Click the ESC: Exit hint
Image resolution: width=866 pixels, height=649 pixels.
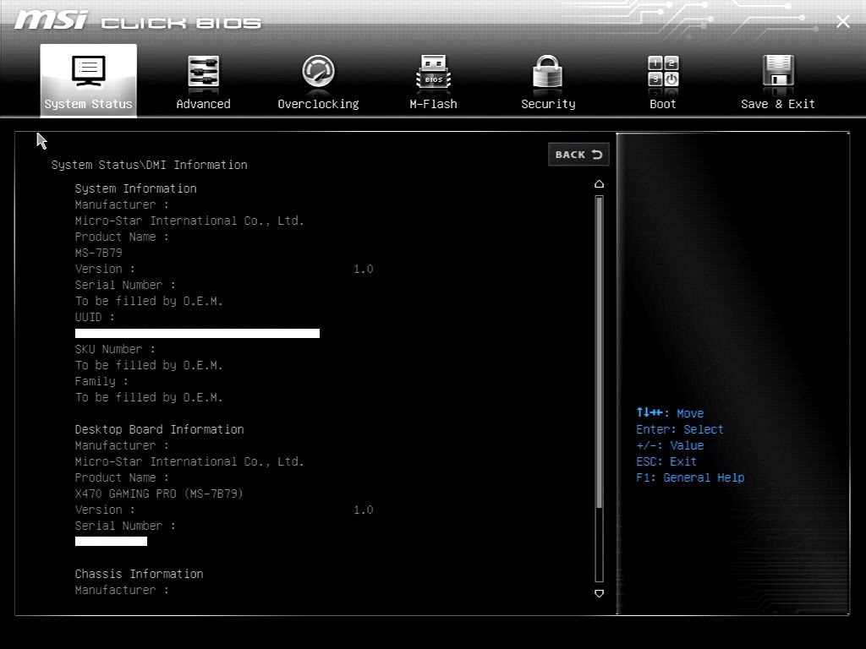666,461
